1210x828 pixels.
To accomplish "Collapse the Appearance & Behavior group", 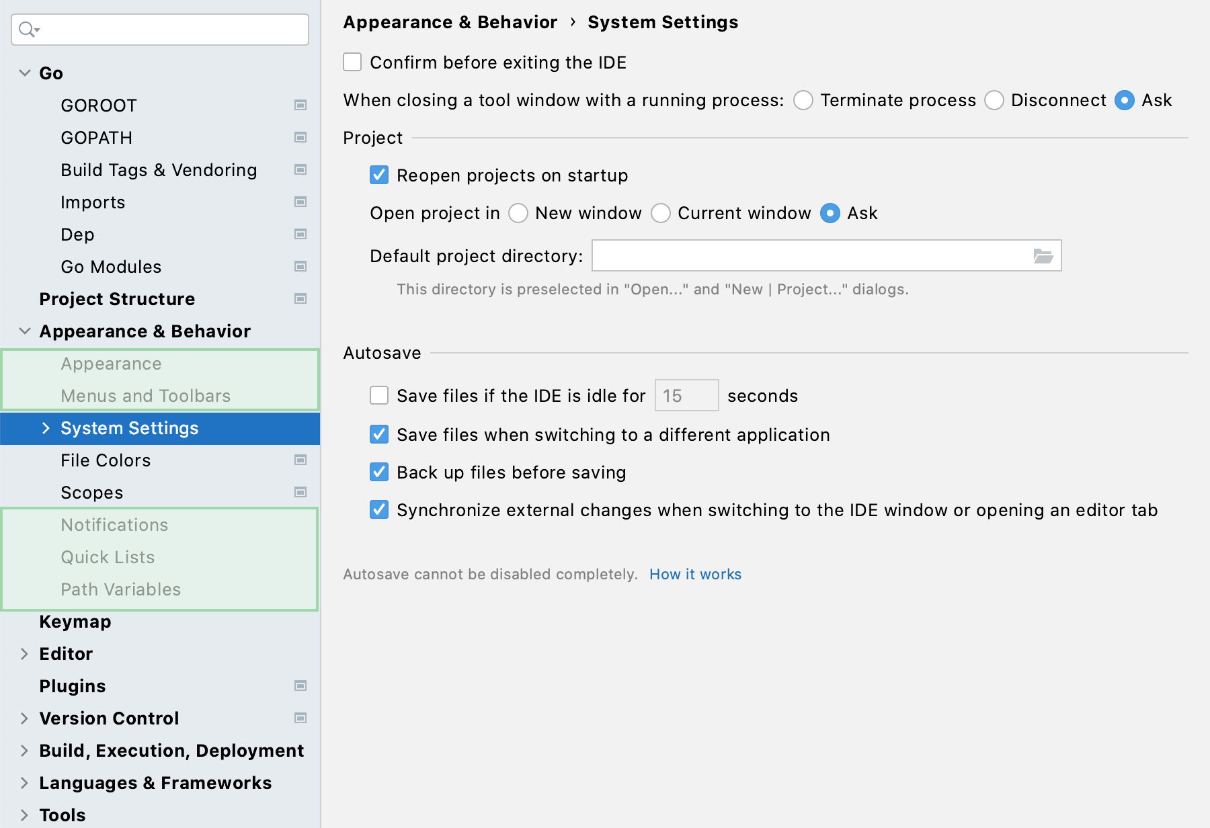I will pyautogui.click(x=25, y=331).
